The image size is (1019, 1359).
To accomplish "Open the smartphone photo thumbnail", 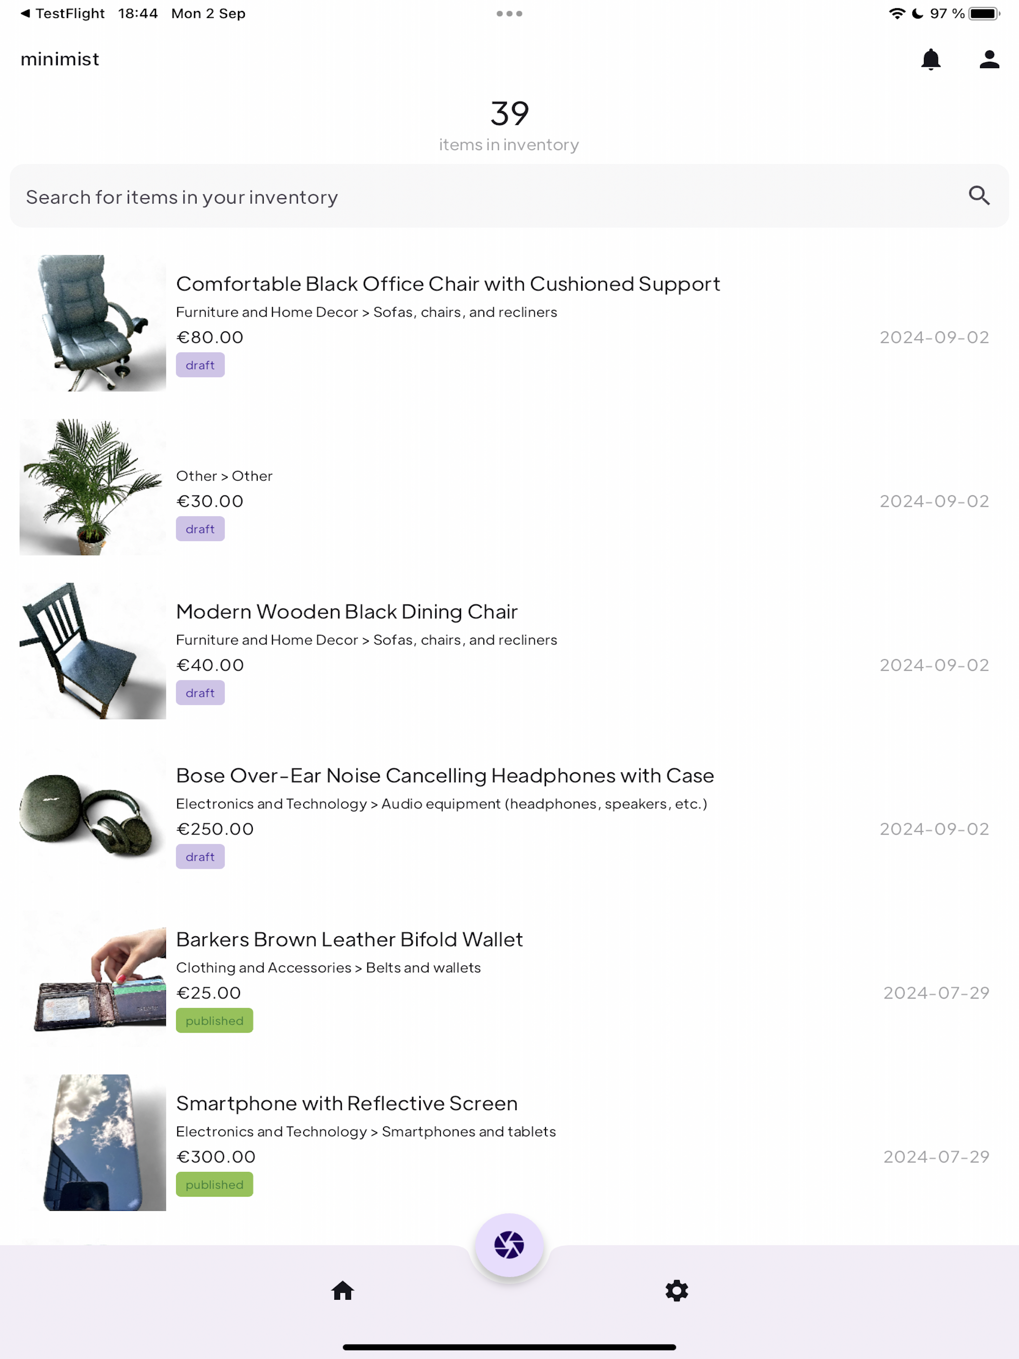I will coord(93,1143).
